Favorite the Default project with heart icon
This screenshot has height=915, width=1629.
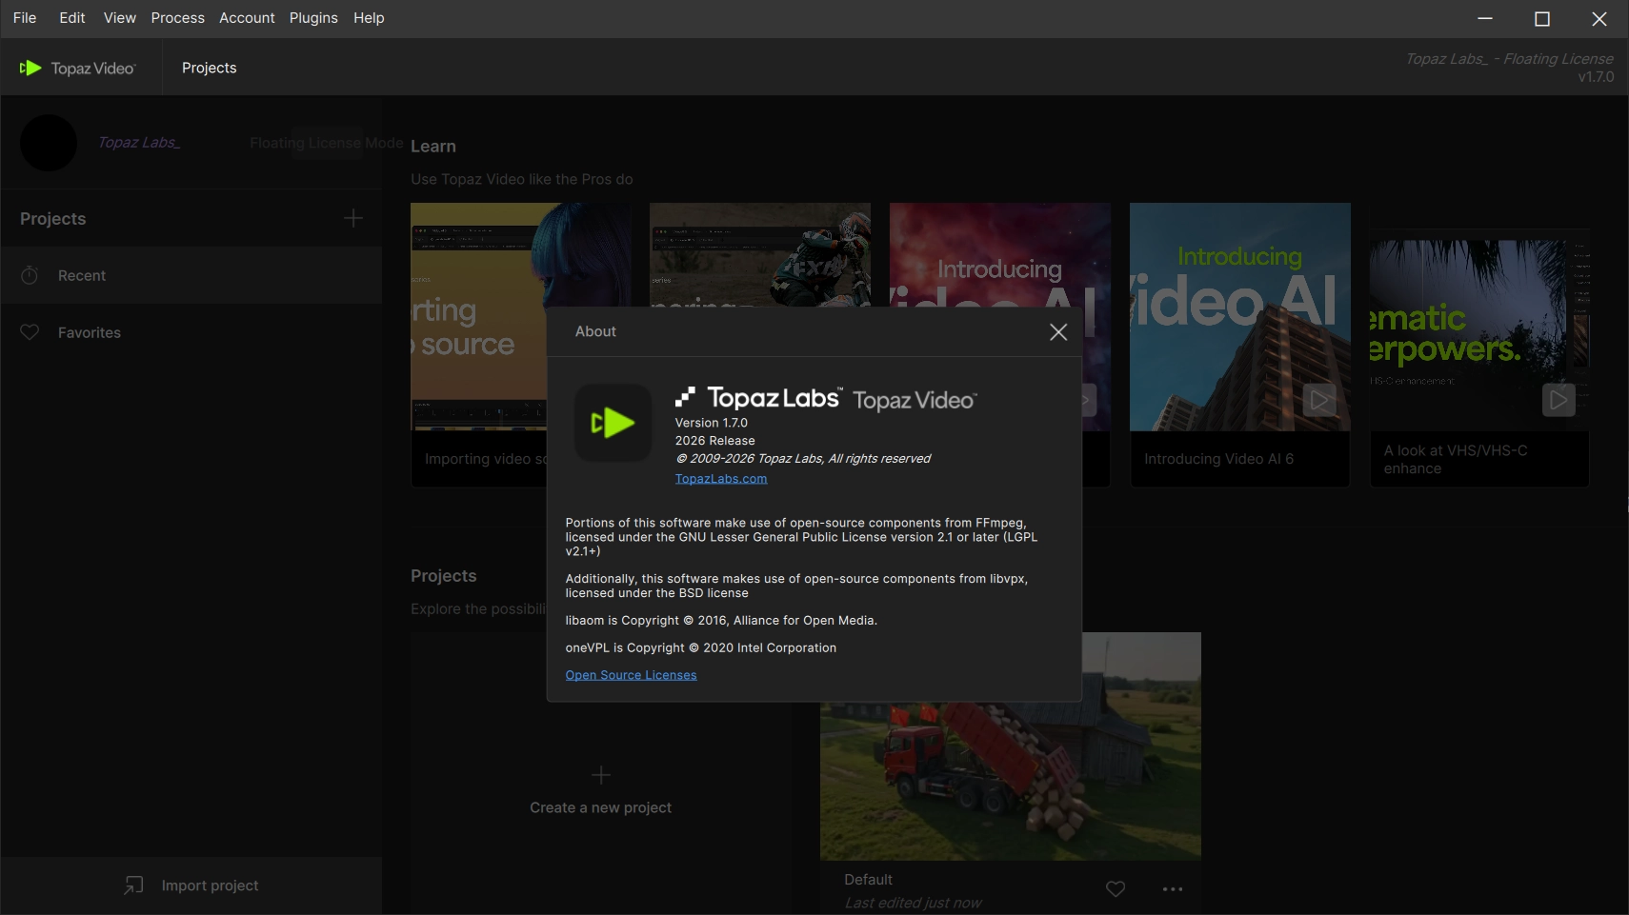tap(1116, 889)
